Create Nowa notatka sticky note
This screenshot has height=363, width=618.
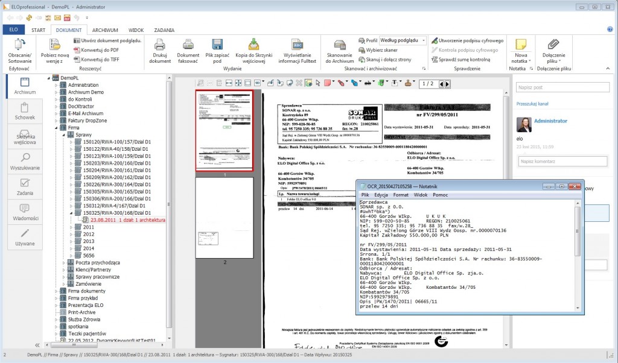[521, 45]
